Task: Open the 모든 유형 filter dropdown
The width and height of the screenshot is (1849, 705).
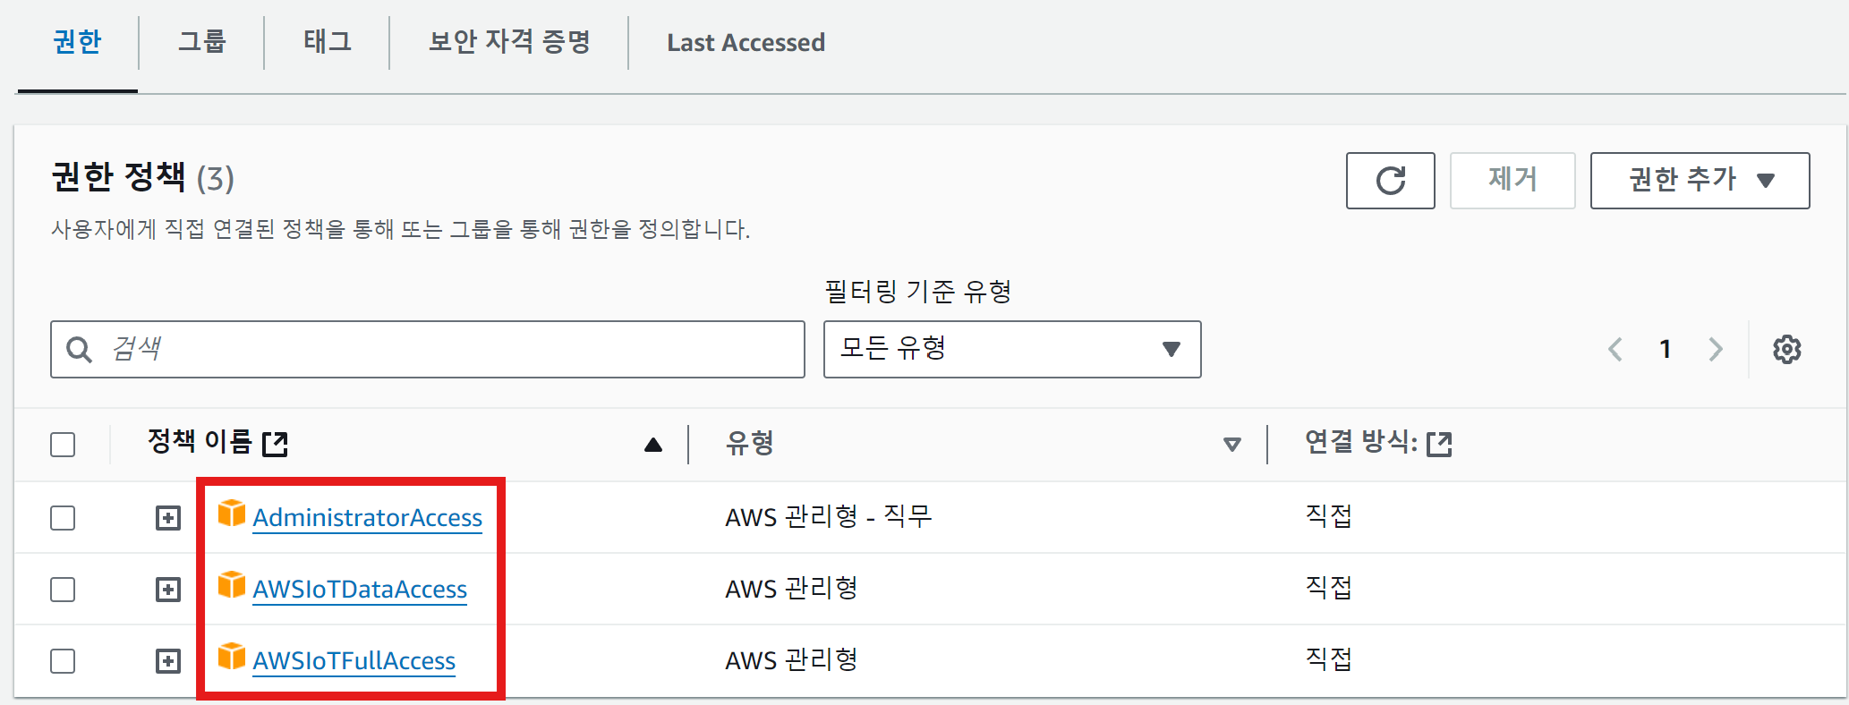Action: point(1011,349)
